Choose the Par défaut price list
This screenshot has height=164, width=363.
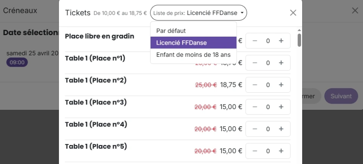coord(171,31)
